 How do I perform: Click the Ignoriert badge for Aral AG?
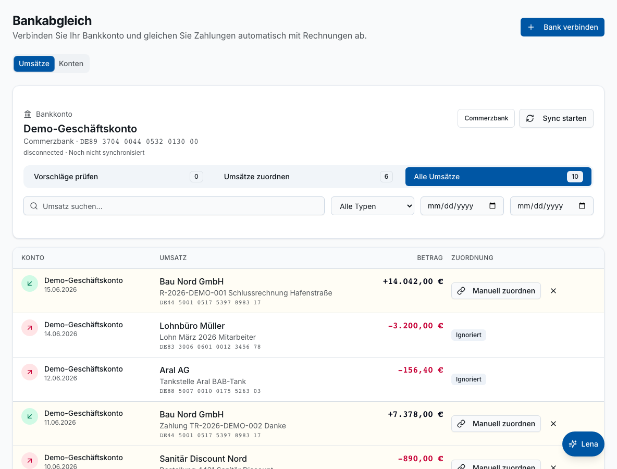[x=468, y=379]
